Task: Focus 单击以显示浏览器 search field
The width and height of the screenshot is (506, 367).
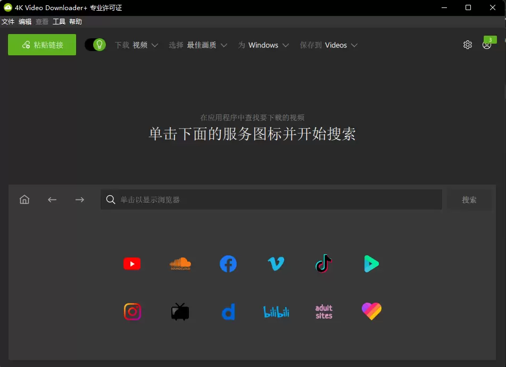Action: pyautogui.click(x=271, y=199)
